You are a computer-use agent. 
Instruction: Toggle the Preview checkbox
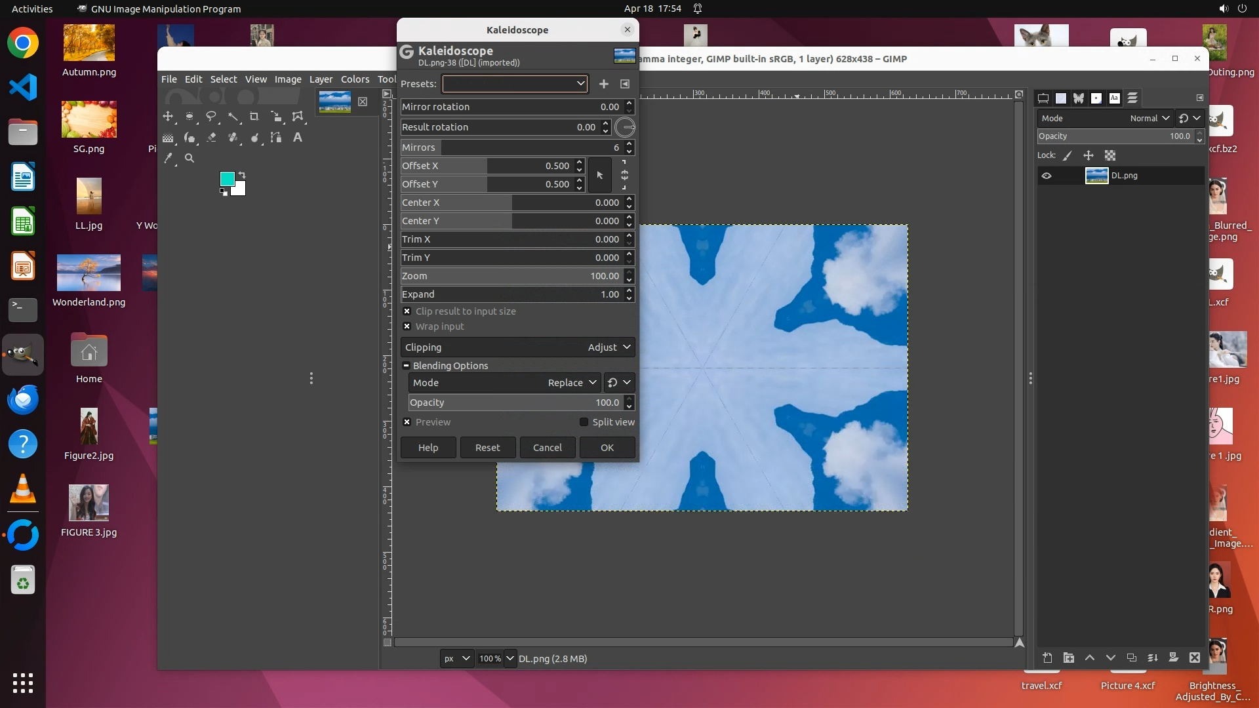tap(407, 422)
